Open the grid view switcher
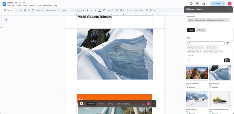The height and width of the screenshot is (114, 234). (x=227, y=60)
